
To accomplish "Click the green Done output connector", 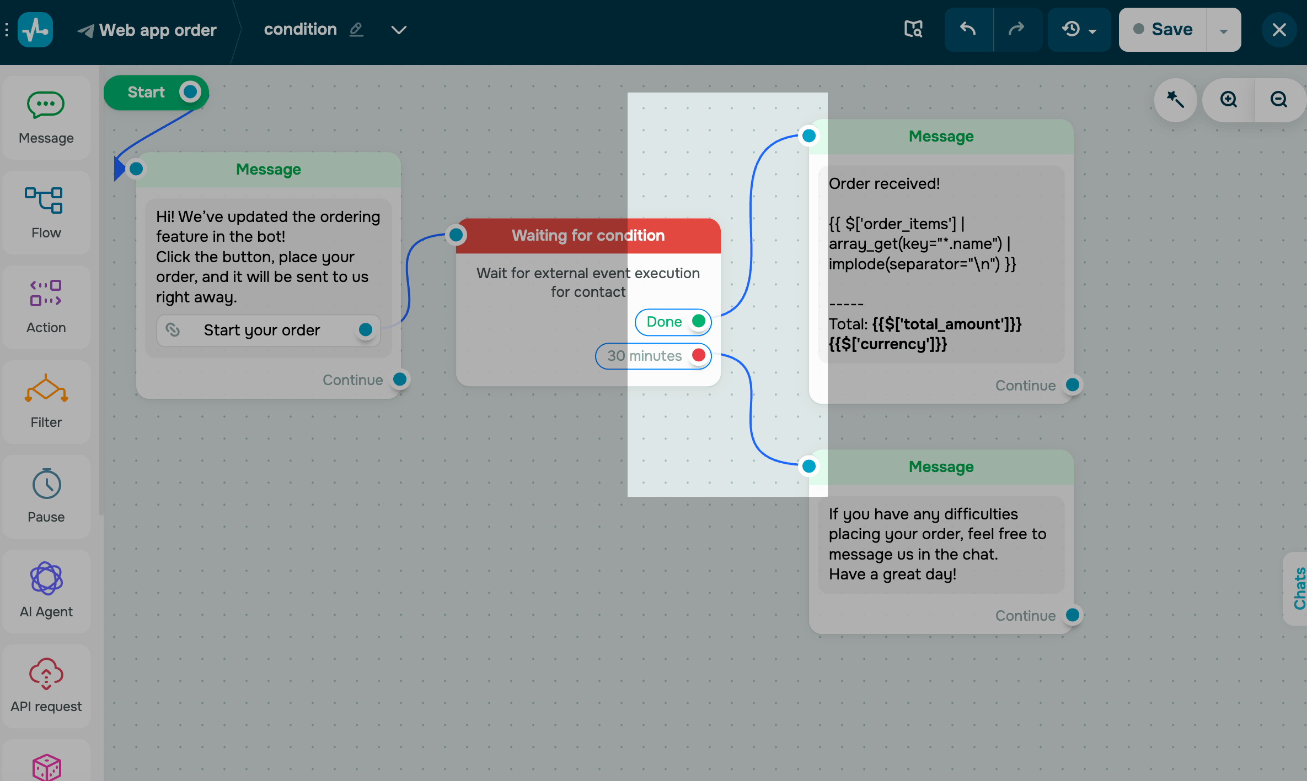I will (x=699, y=321).
